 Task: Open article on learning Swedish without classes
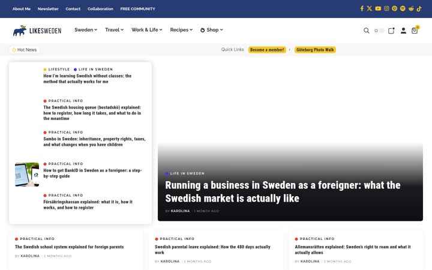[88, 79]
